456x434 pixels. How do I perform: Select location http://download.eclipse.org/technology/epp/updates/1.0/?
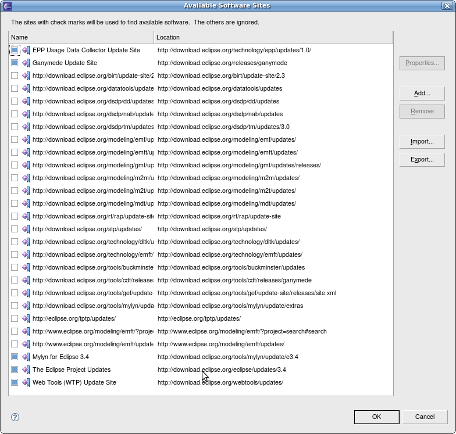pyautogui.click(x=234, y=50)
